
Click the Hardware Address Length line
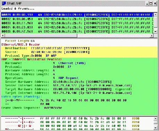[x=30, y=70]
